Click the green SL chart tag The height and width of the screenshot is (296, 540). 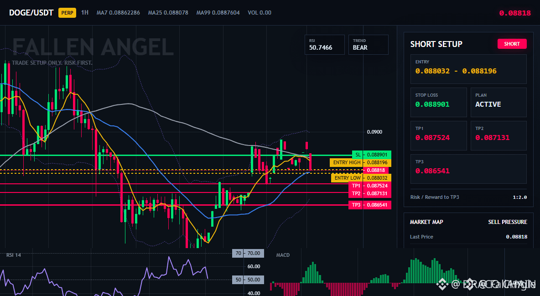372,155
